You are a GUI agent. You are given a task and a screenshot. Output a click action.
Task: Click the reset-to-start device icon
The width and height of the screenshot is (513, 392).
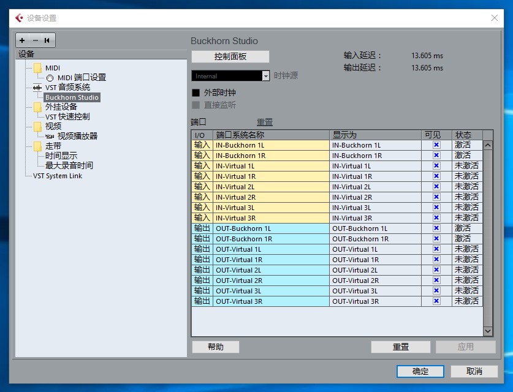[47, 40]
